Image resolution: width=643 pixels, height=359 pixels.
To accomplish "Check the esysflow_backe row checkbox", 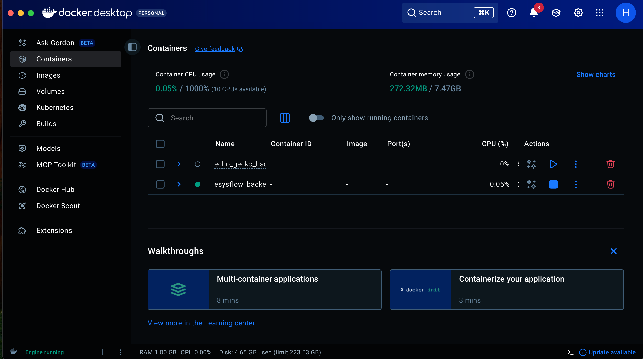I will point(160,184).
